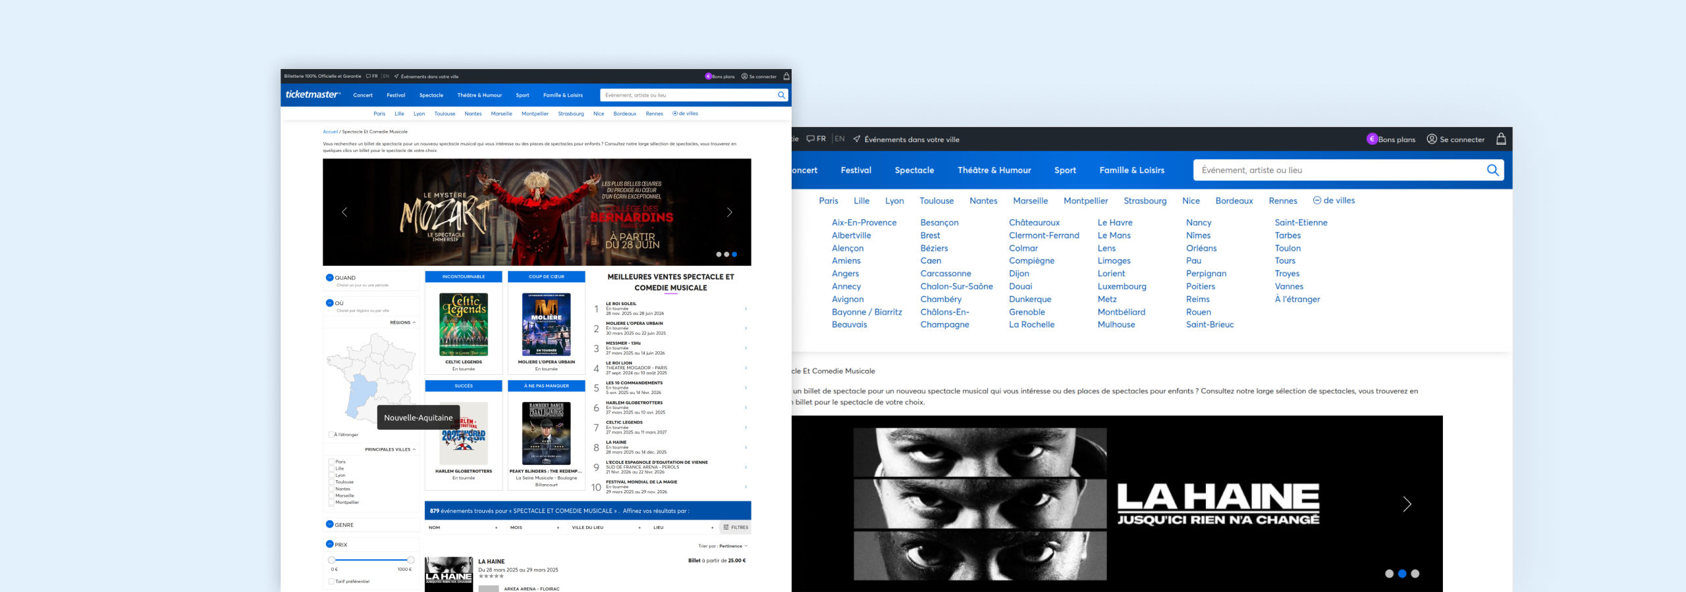Open arrow for Festival Mondial de la Magie row

746,487
